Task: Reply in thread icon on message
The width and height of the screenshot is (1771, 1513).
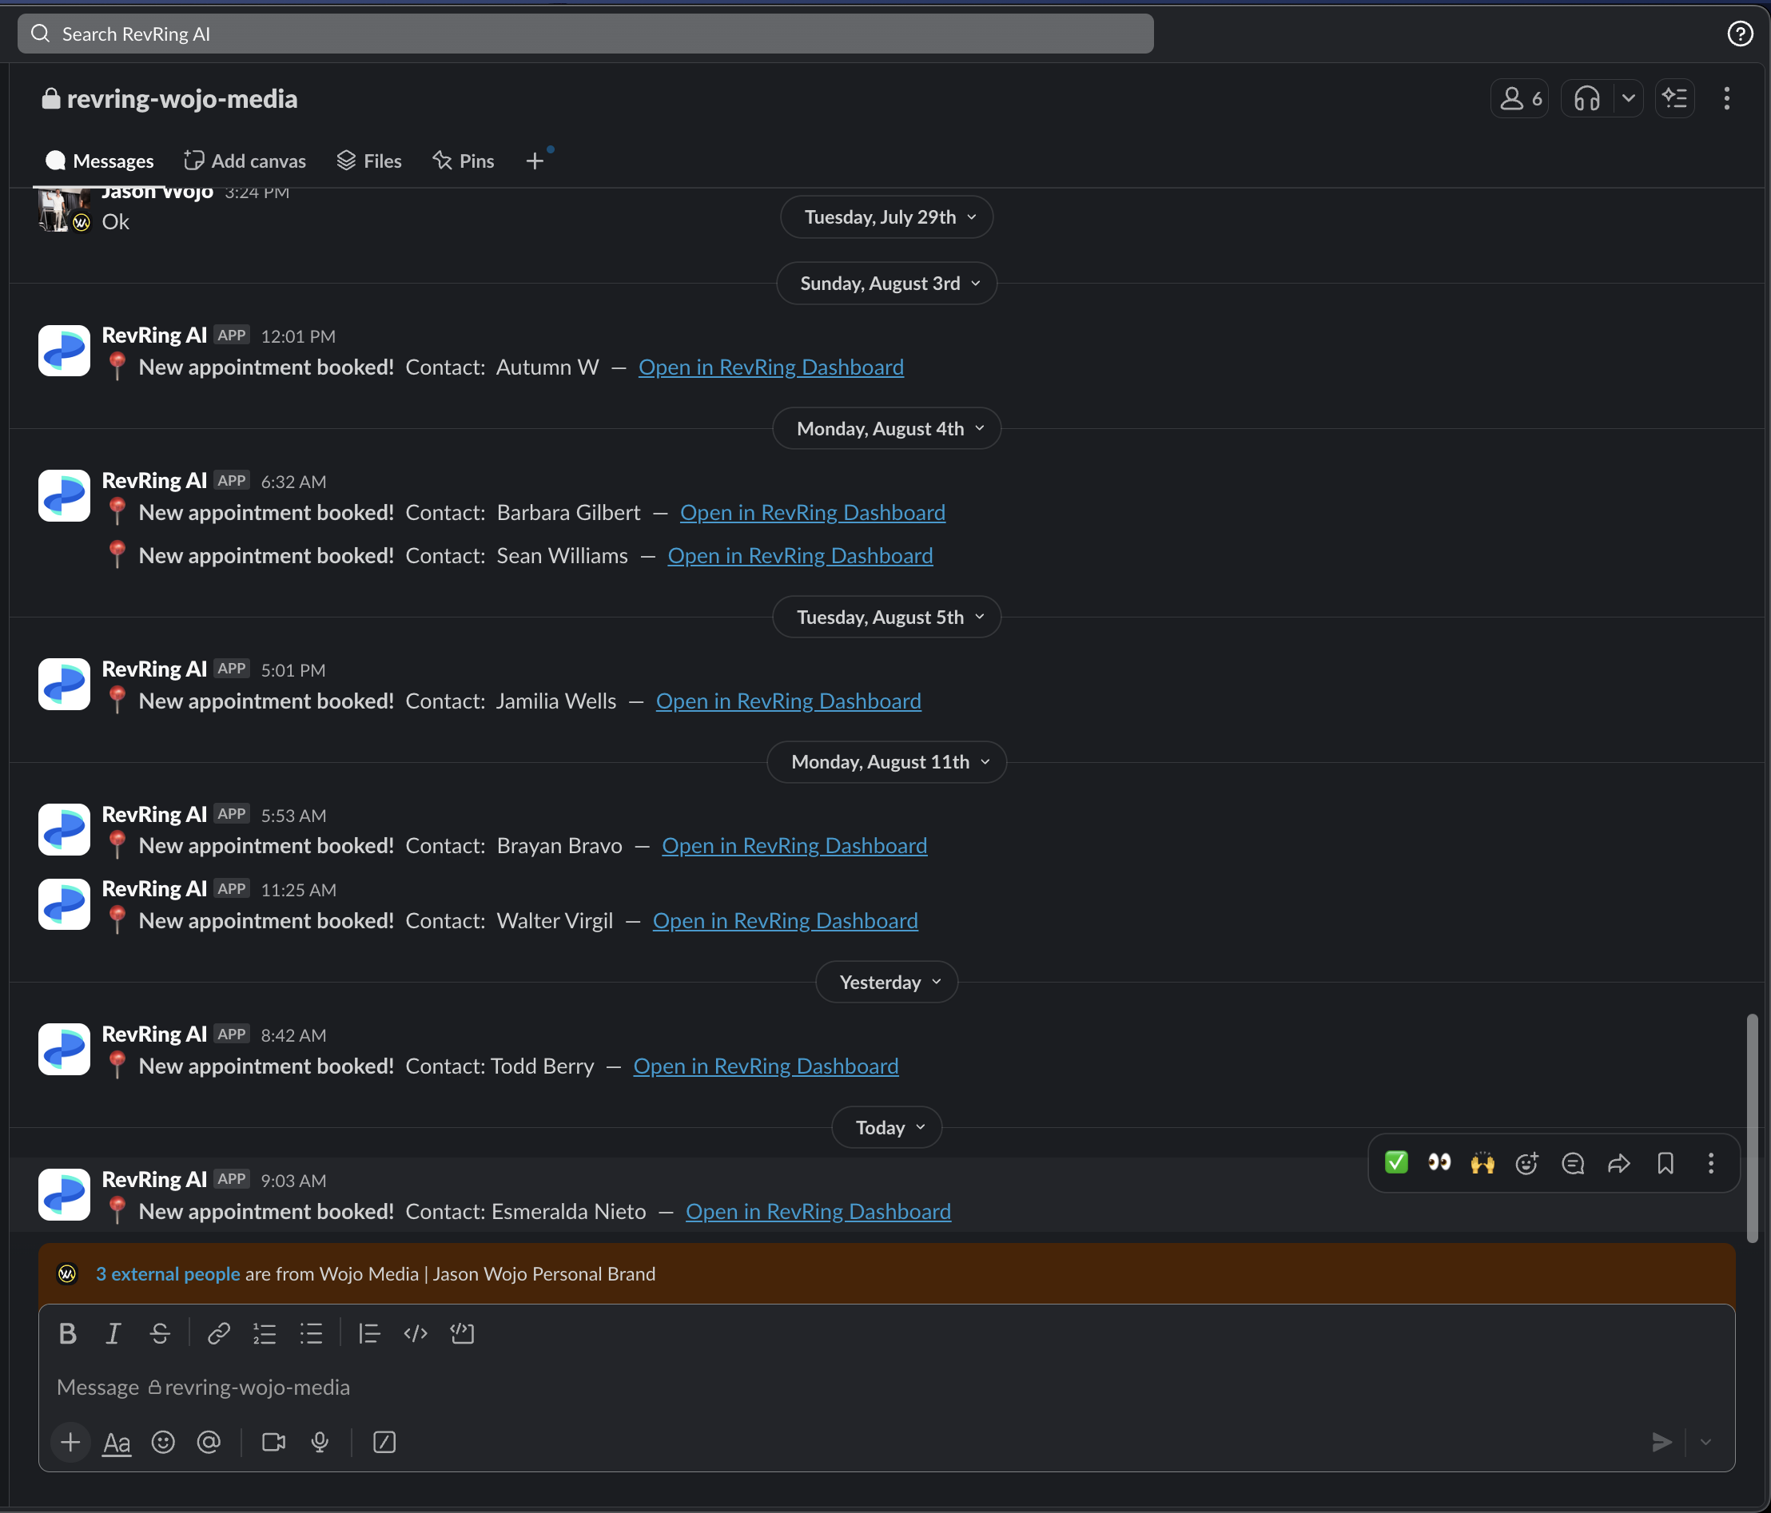Action: (x=1573, y=1163)
